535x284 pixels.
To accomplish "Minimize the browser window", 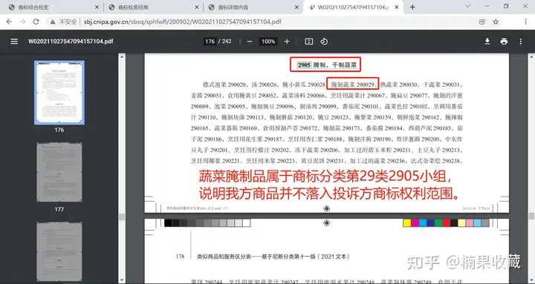I will 487,6.
